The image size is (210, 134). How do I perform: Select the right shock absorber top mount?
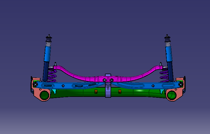[x=167, y=39]
